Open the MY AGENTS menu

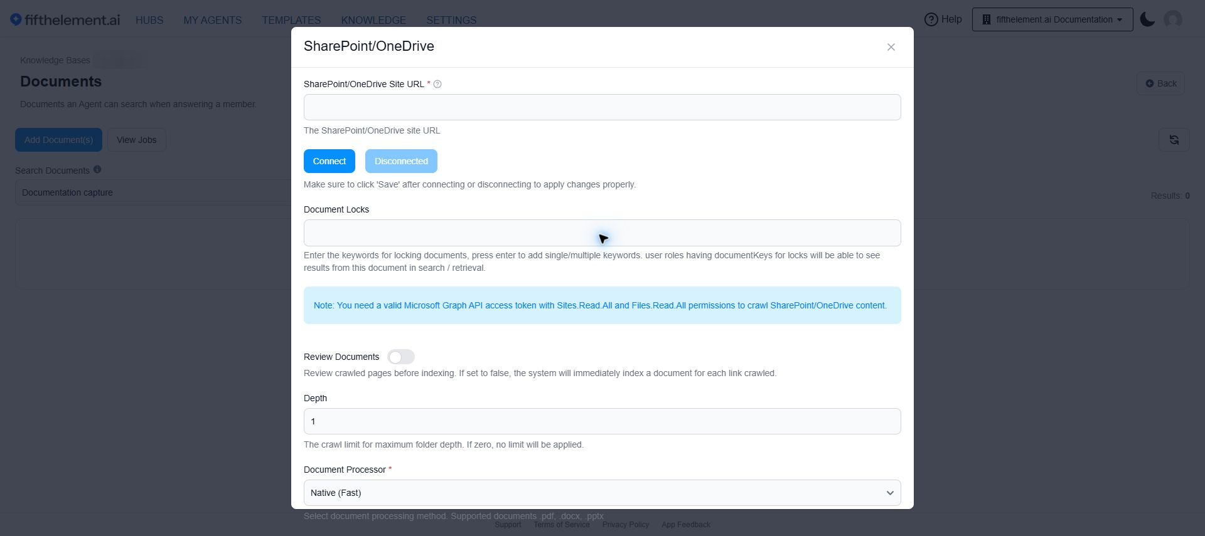[x=212, y=20]
